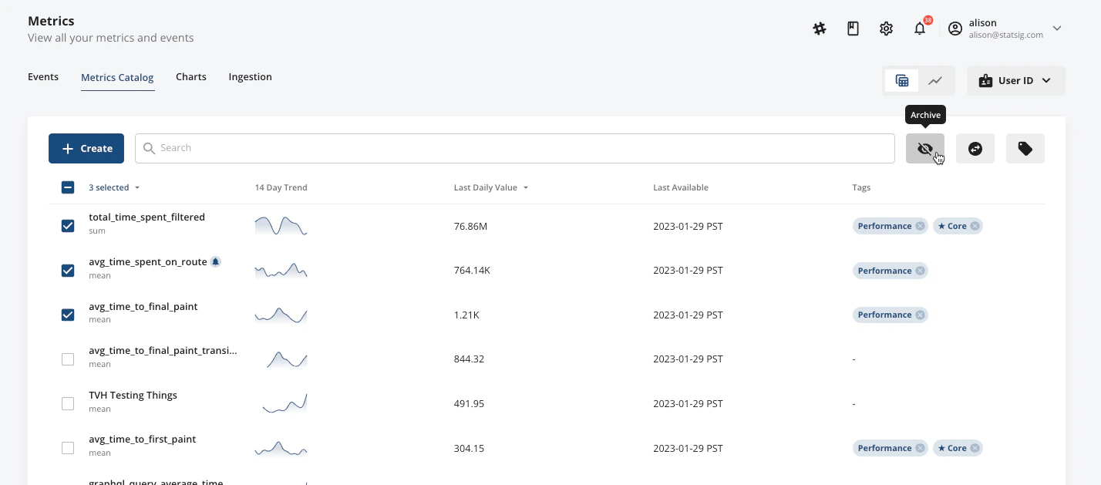Click the Create button
The image size is (1101, 485).
point(86,148)
